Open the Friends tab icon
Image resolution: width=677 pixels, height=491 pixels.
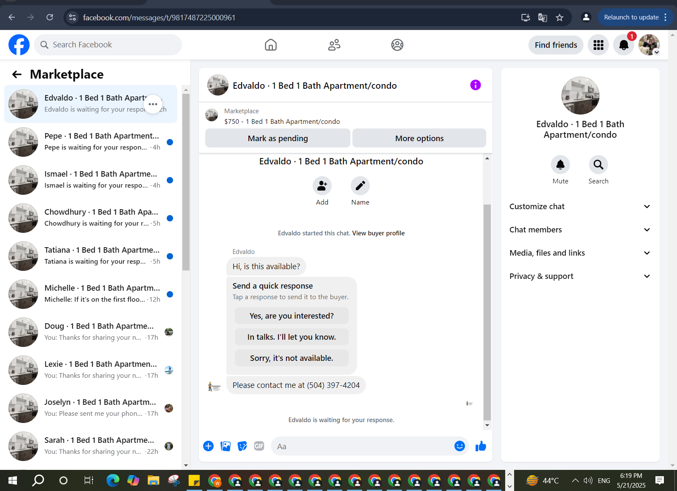pyautogui.click(x=334, y=45)
